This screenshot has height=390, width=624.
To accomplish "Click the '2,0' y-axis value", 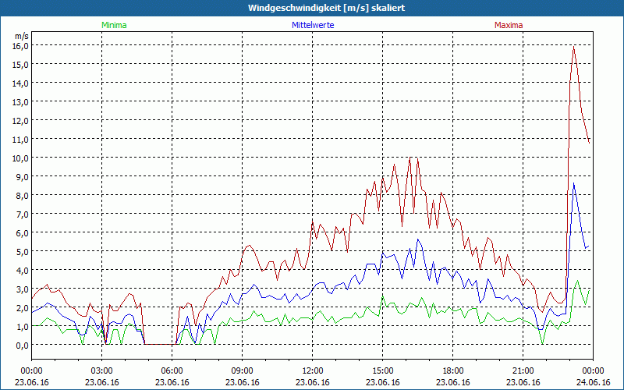I will (x=23, y=307).
